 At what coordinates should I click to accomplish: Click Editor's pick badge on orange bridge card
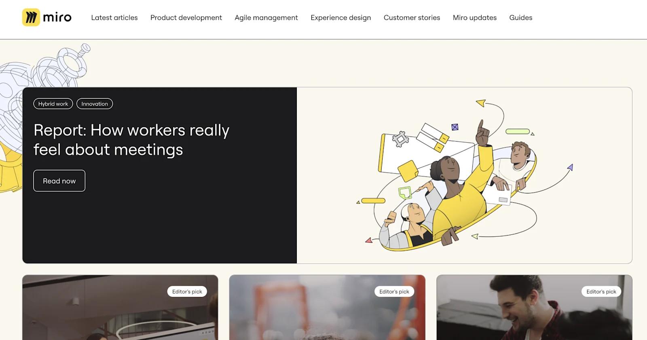click(x=394, y=291)
